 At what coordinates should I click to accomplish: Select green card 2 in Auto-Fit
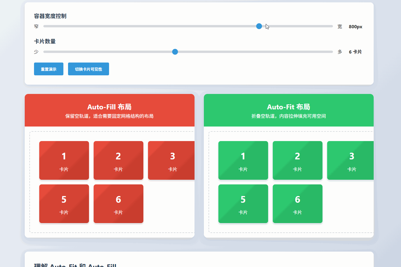(x=297, y=161)
